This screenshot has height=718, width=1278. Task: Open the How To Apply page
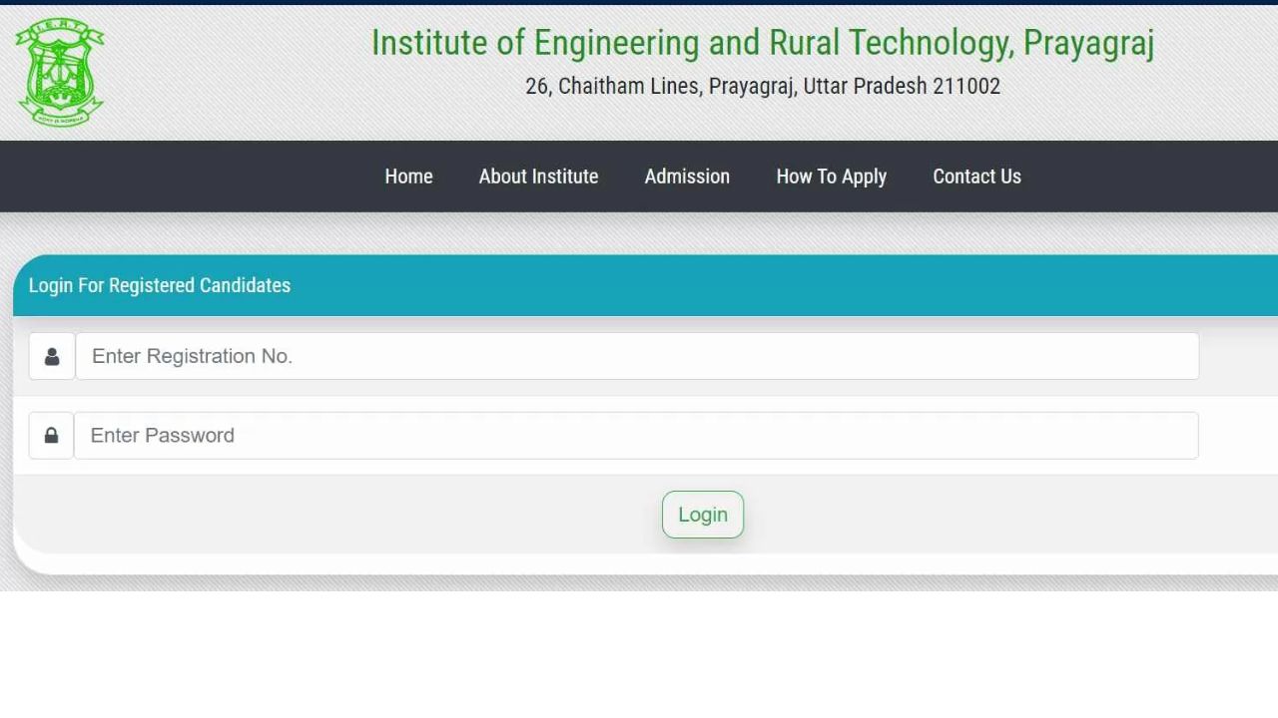(831, 177)
